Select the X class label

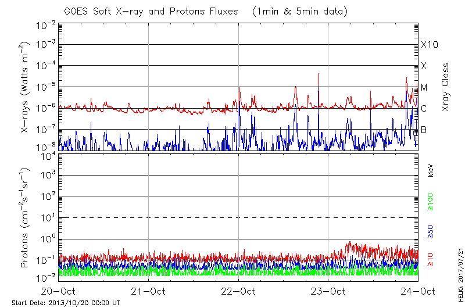click(x=424, y=66)
